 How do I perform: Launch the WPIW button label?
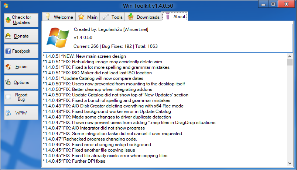tap(21, 113)
